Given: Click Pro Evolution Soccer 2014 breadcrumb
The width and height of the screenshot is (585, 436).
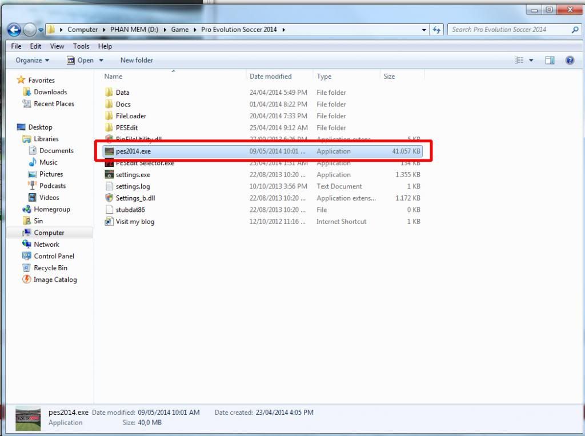Looking at the screenshot, I should tap(239, 30).
